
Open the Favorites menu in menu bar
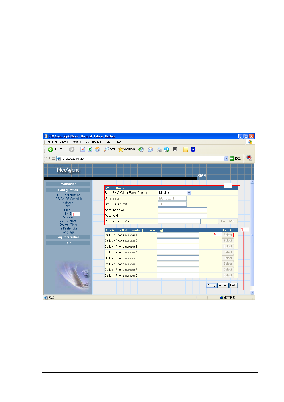click(x=93, y=142)
